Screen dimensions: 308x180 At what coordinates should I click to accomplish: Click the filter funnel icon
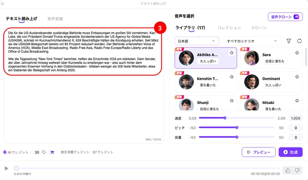pos(289,41)
